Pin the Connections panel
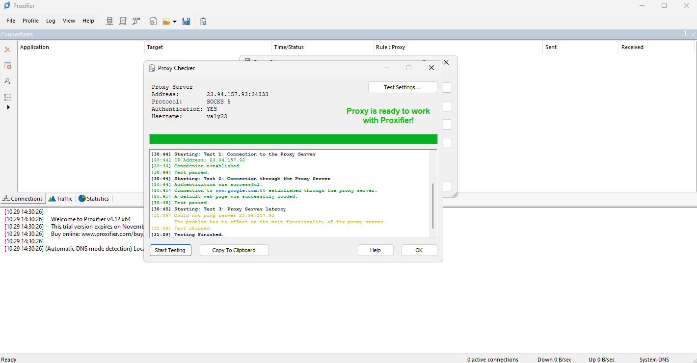The image size is (697, 363). coord(685,34)
